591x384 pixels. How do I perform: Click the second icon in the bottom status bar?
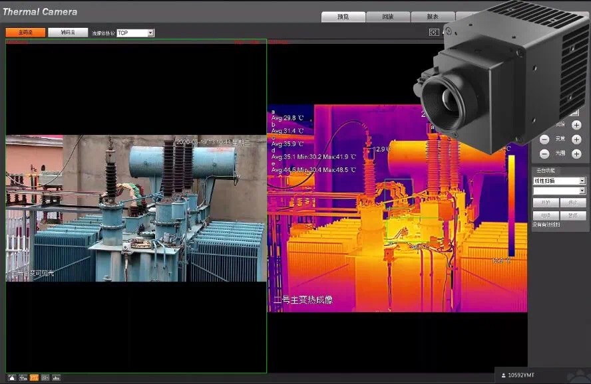(x=23, y=377)
